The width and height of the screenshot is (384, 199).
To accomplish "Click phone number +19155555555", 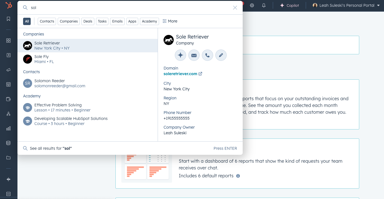I will [177, 118].
